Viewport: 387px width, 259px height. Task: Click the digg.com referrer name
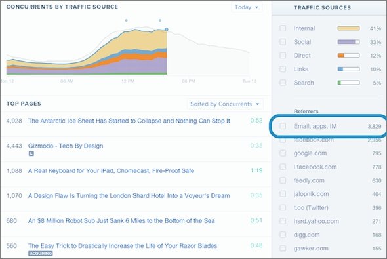[x=306, y=235]
